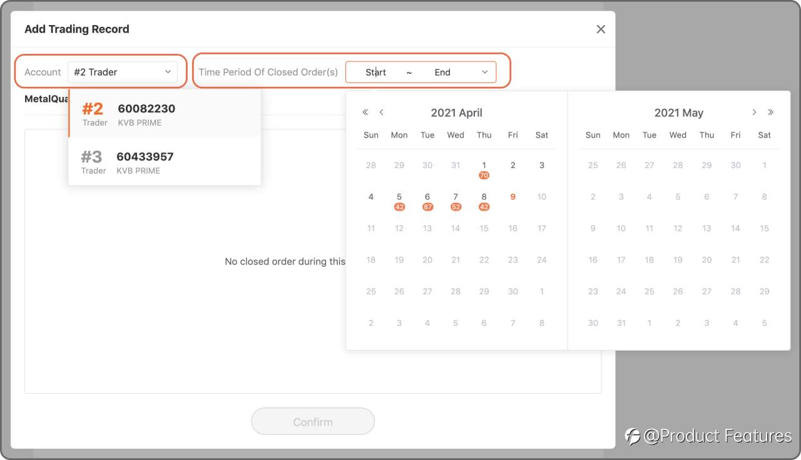Click the Time Period Of Closed Order(s) label
Screen dimensions: 801x460
[x=268, y=72]
